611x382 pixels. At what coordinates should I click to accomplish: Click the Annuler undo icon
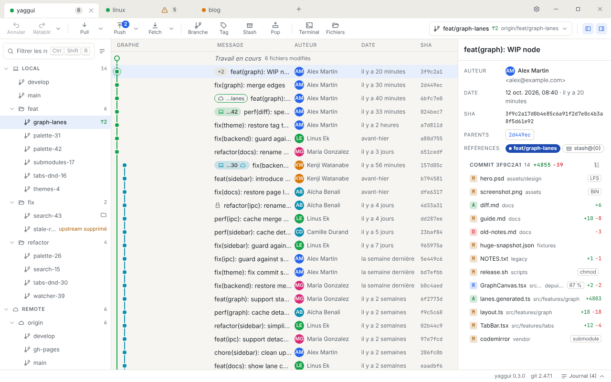[x=16, y=25]
